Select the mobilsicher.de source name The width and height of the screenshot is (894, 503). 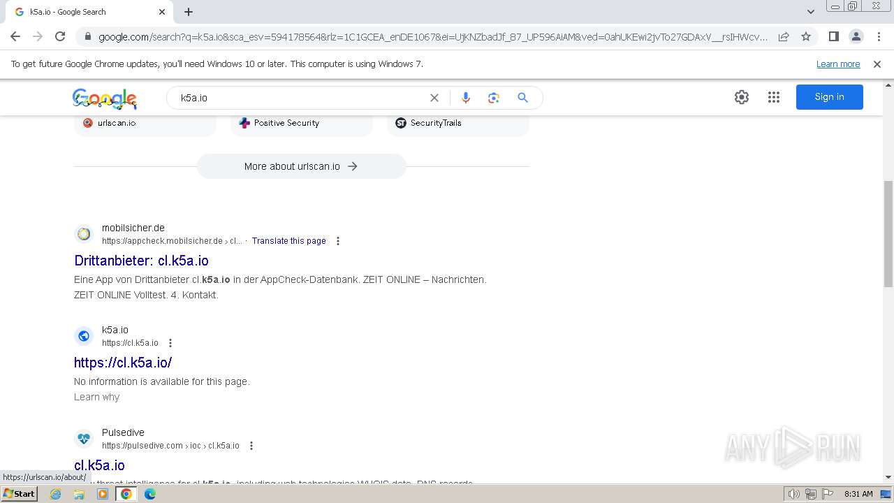(x=133, y=228)
